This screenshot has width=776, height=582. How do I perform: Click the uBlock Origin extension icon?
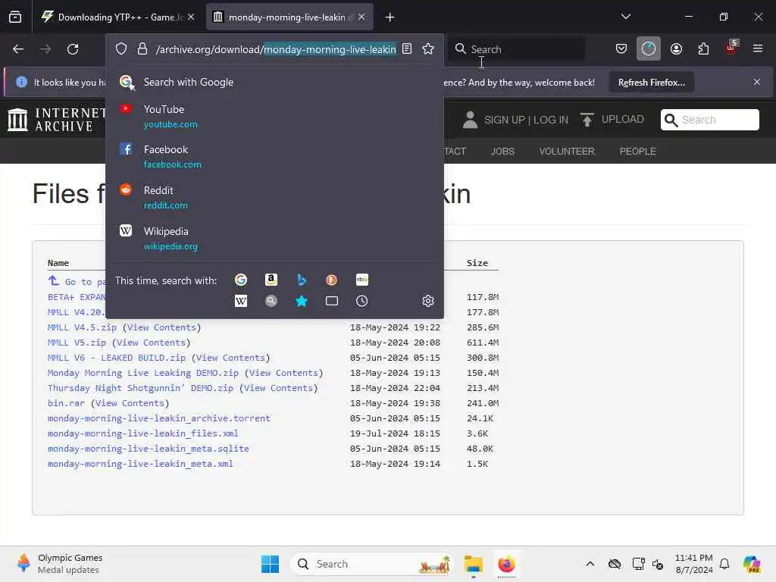pos(731,48)
